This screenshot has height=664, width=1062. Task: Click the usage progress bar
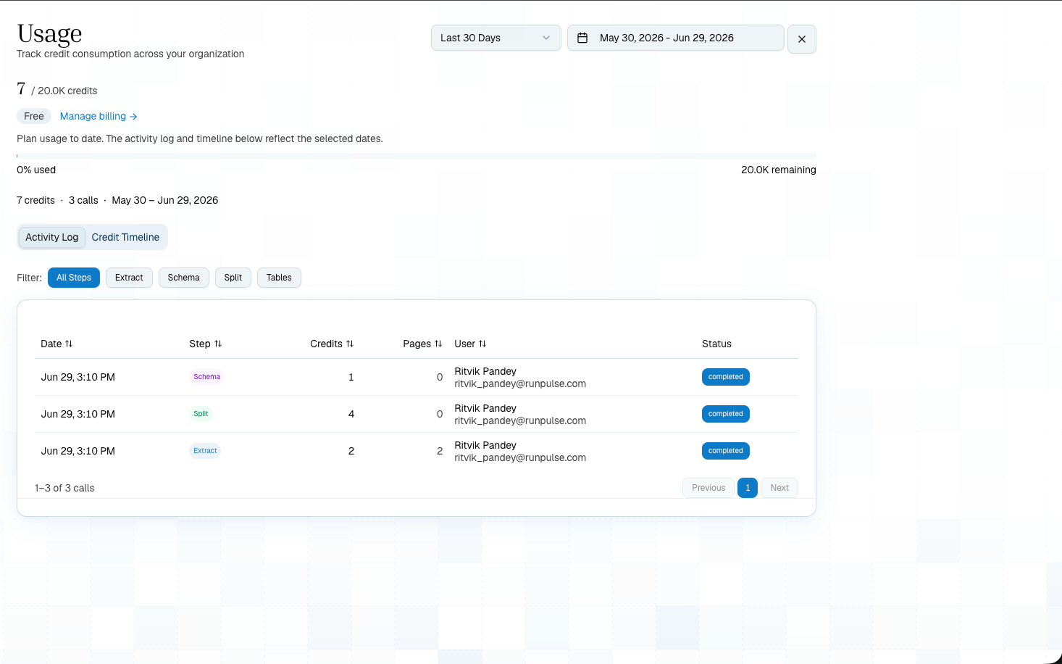click(x=417, y=156)
